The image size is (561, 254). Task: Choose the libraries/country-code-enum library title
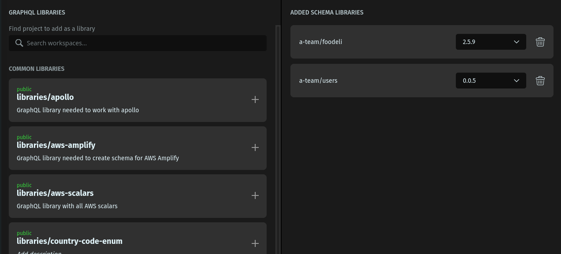70,241
